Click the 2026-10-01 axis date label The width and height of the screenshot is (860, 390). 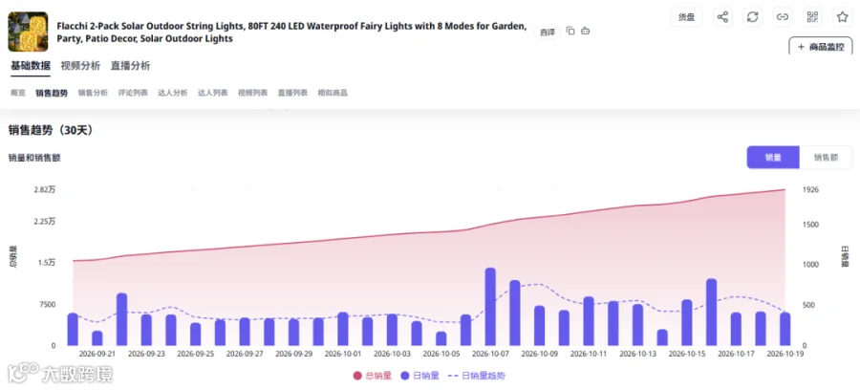[x=343, y=354]
